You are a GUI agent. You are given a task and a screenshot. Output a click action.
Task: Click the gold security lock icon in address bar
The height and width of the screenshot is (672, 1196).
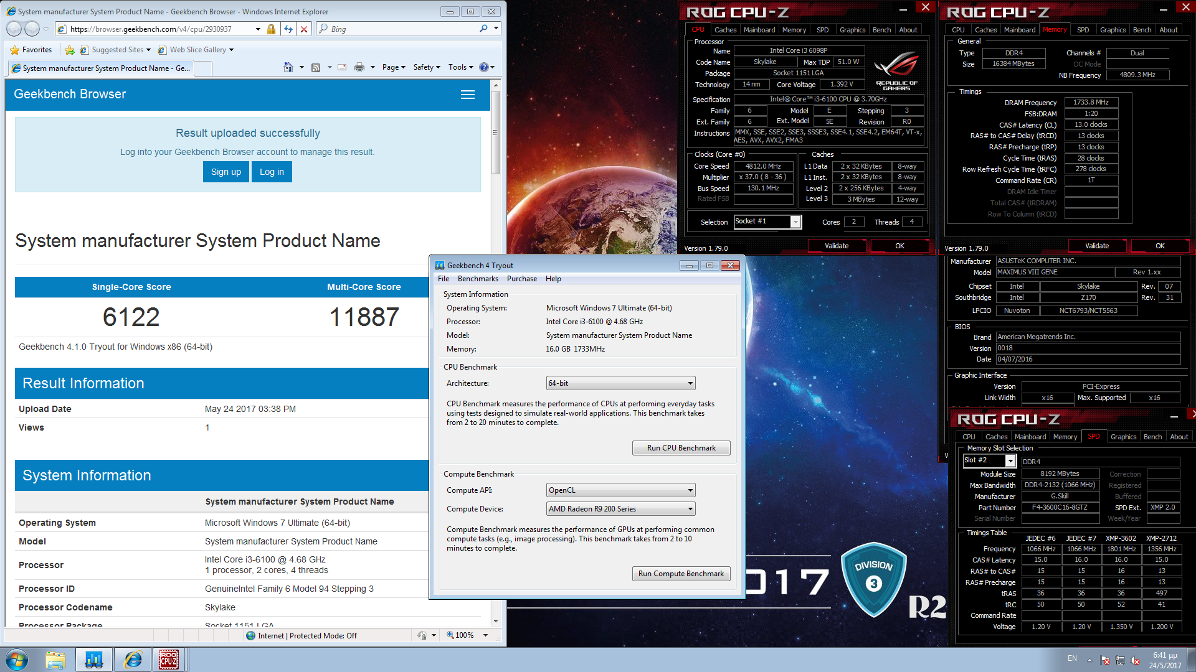coord(271,29)
